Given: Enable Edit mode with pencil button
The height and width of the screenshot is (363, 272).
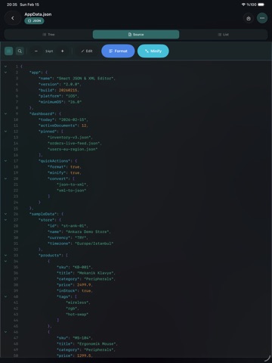Looking at the screenshot, I should pos(87,51).
